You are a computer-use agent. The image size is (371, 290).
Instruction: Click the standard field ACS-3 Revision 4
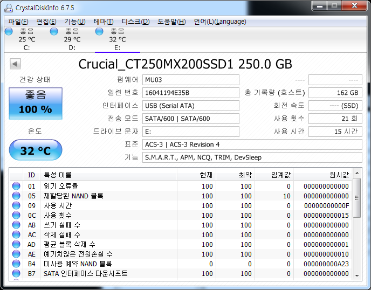point(252,144)
